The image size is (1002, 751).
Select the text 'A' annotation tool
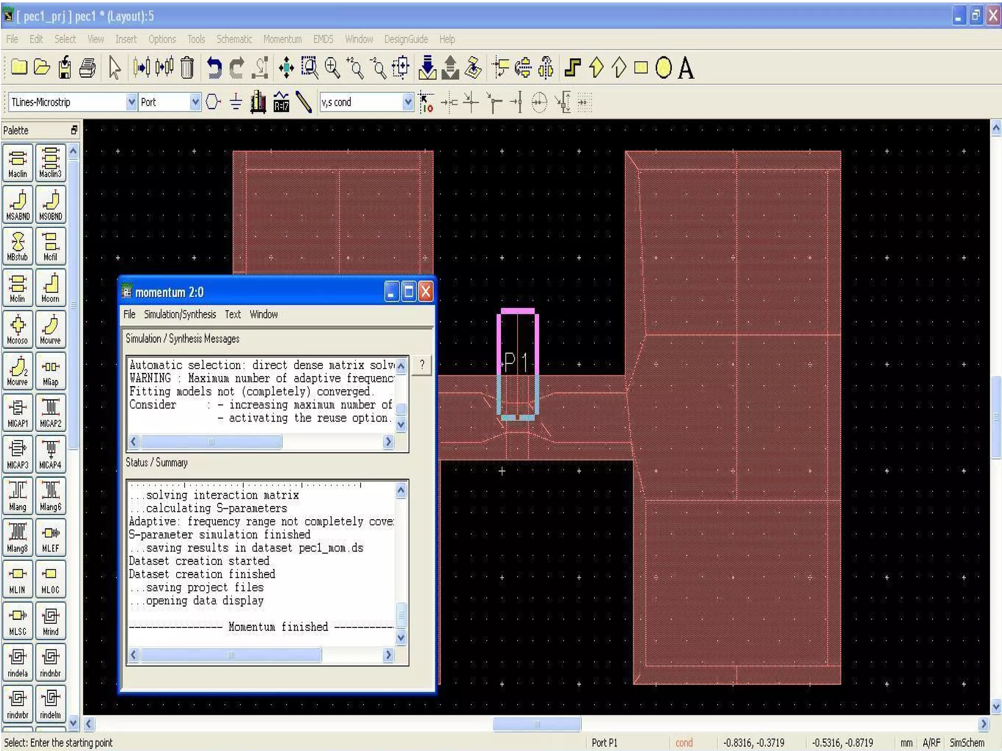coord(686,67)
